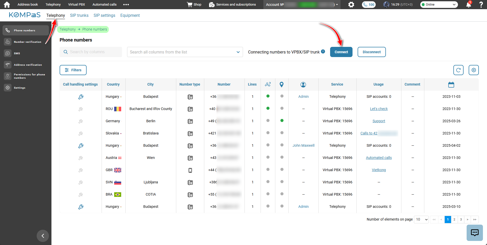Open the help question mark

point(481,5)
